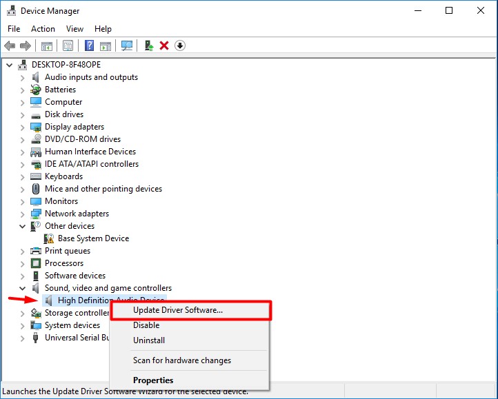
Task: Click the Keyboards icon
Action: [x=36, y=176]
